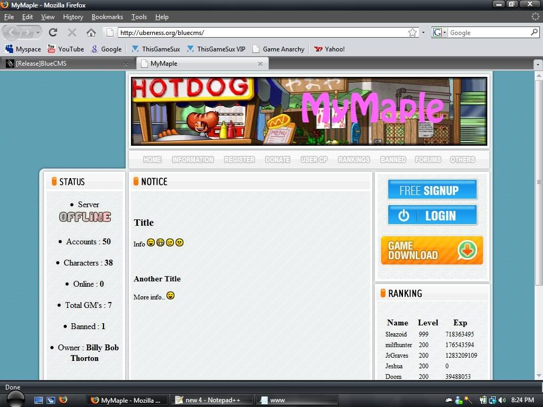Open the ThisGameSux bookmark
The image size is (543, 407).
coord(156,49)
